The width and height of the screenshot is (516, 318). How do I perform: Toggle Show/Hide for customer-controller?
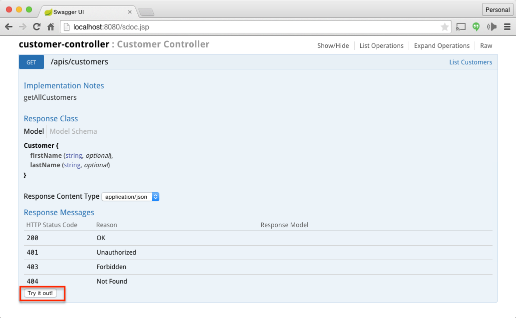click(x=333, y=46)
